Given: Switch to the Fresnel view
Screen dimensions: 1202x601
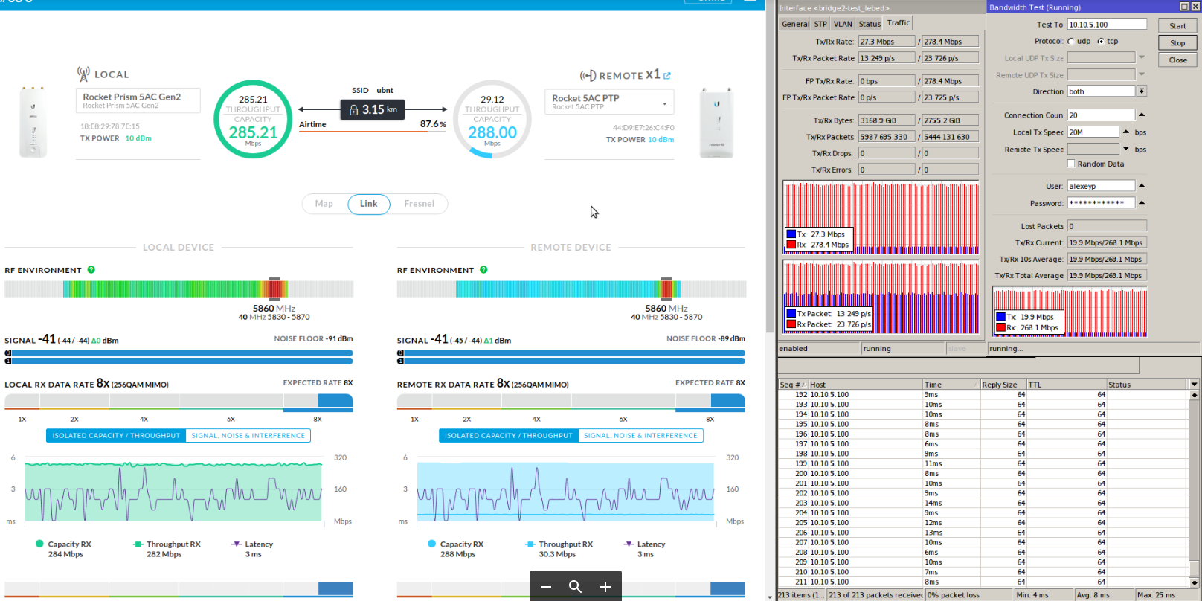Looking at the screenshot, I should (x=420, y=204).
